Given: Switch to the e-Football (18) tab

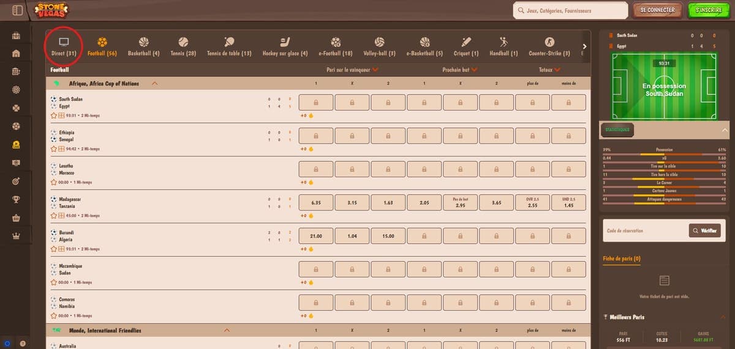Looking at the screenshot, I should (x=336, y=46).
